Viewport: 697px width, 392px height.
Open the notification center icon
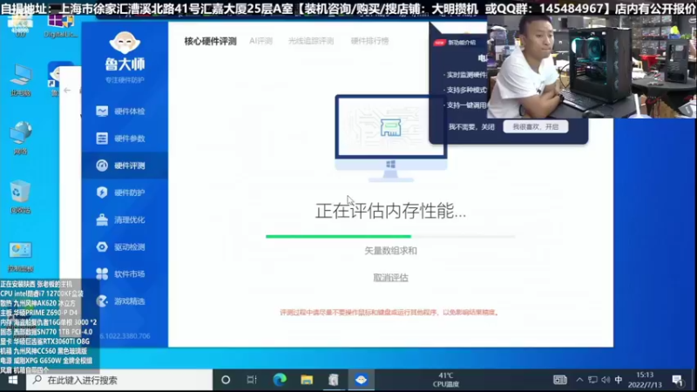(678, 380)
